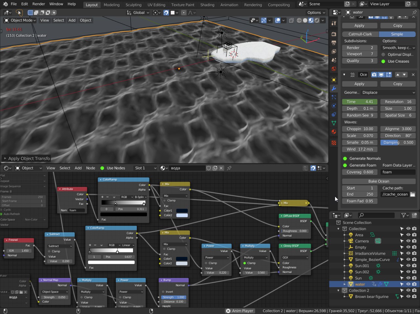Screen dimensions: 420x314
Task: Switch to the Shading workspace tab
Action: (207, 5)
